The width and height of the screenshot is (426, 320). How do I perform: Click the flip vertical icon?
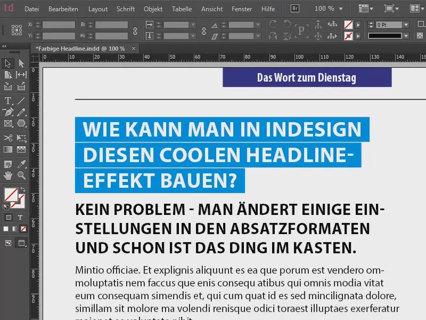(x=286, y=36)
